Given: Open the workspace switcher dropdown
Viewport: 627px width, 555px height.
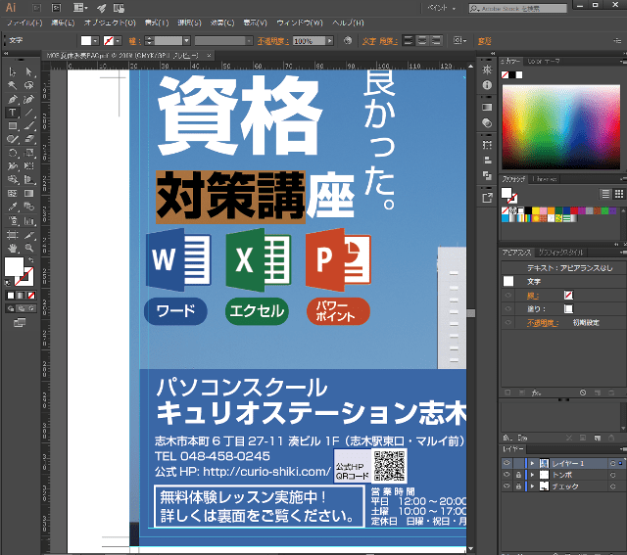Looking at the screenshot, I should (x=442, y=8).
